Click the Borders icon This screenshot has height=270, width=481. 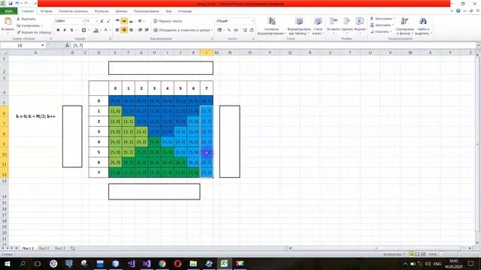(x=83, y=30)
